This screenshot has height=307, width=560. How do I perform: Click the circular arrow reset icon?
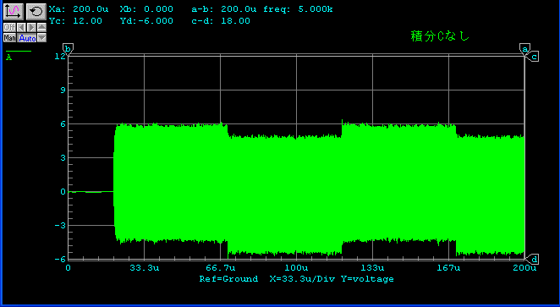click(x=36, y=12)
